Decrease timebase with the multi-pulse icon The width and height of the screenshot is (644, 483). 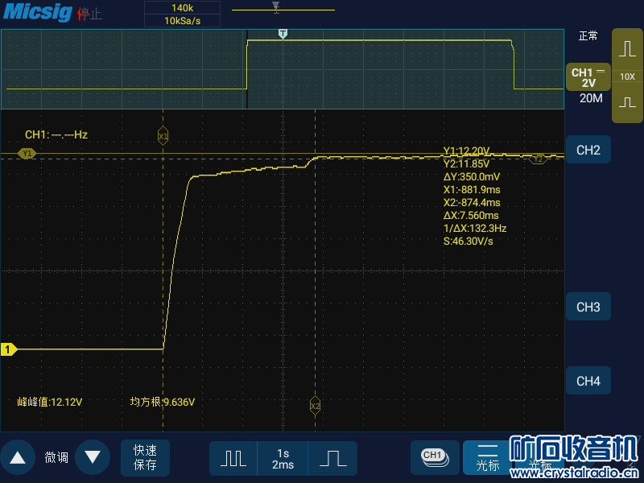coord(233,458)
